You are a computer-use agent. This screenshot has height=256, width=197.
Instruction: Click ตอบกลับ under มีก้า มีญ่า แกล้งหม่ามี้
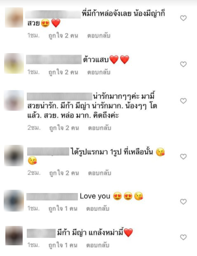coord(98,245)
